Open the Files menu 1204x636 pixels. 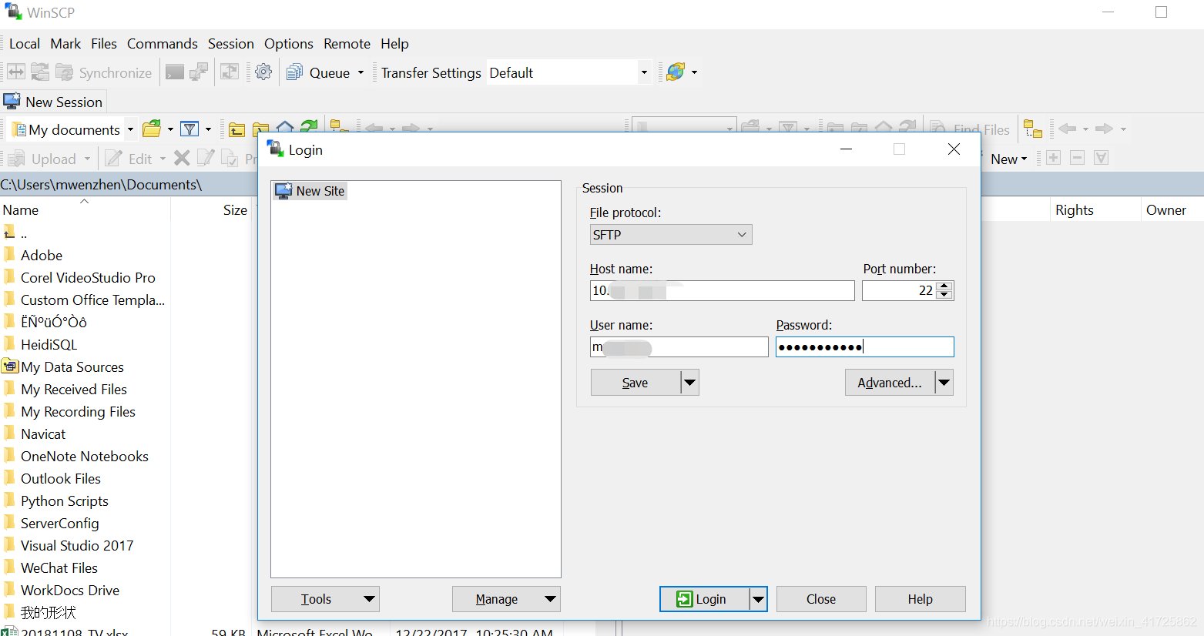click(104, 44)
